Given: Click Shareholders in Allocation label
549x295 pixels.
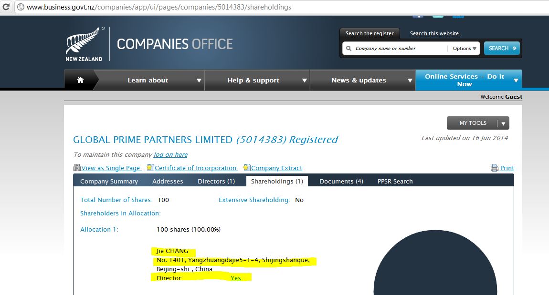Looking at the screenshot, I should [x=120, y=213].
